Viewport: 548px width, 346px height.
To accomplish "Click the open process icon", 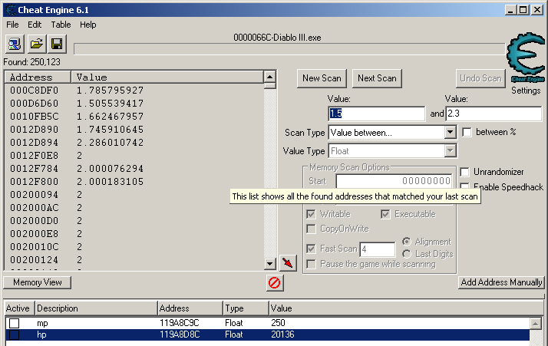I will [15, 44].
